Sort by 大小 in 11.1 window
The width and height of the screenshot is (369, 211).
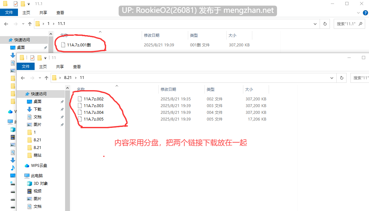(232, 35)
